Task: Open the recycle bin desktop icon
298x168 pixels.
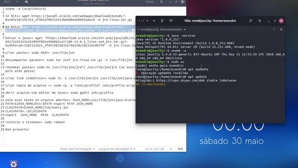Action: click(14, 164)
